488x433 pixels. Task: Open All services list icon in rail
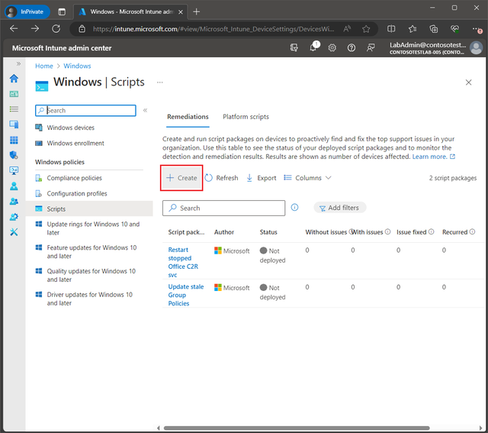[x=14, y=109]
